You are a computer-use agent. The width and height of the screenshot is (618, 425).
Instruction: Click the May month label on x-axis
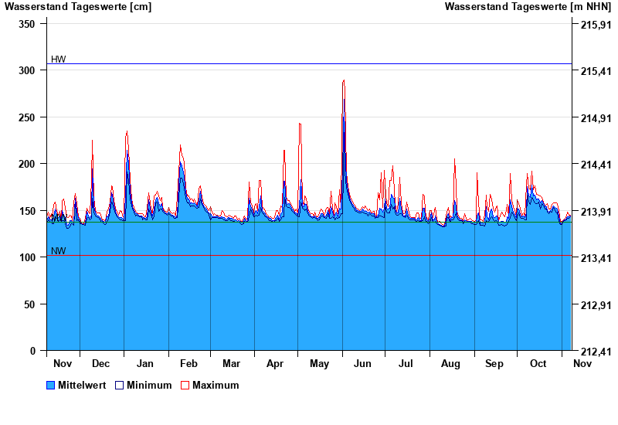pos(319,363)
